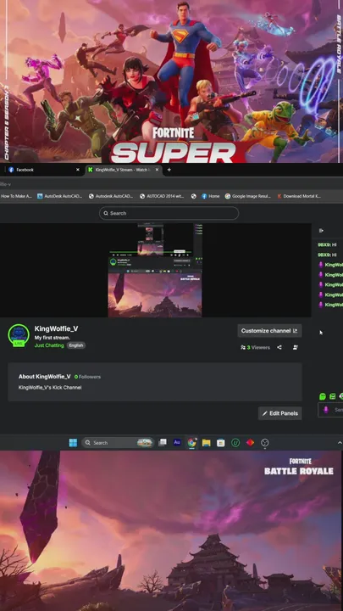The height and width of the screenshot is (611, 343).
Task: Open the 'Google Image Resul...' bookmark
Action: pyautogui.click(x=247, y=196)
